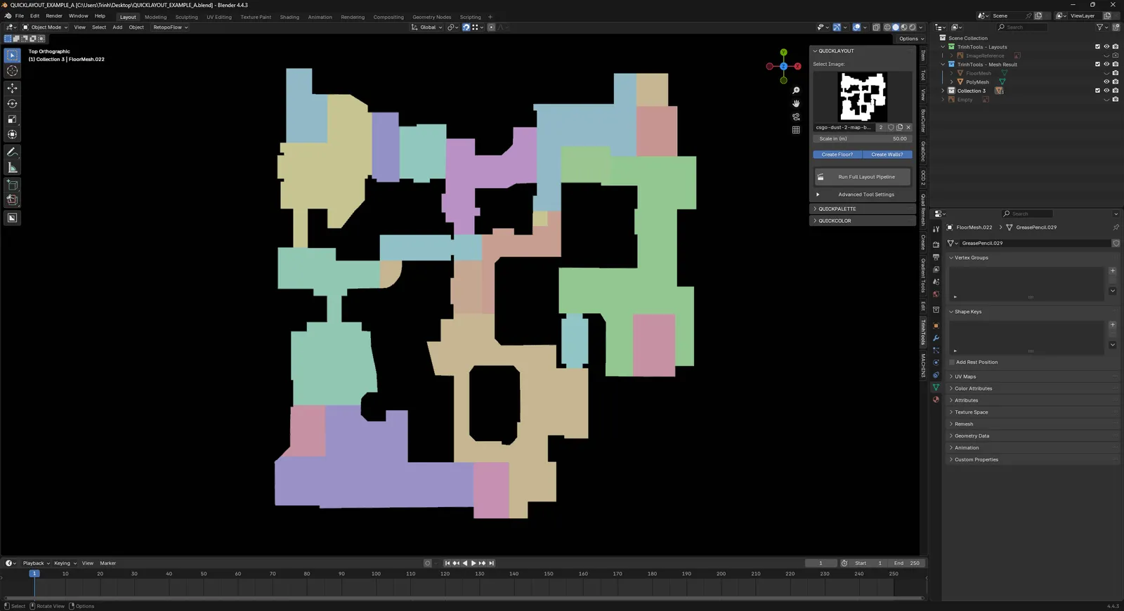
Task: Select the Rotate tool
Action: click(12, 103)
